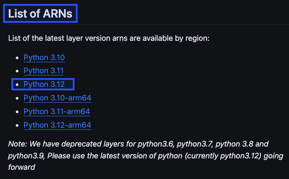This screenshot has width=289, height=179.
Task: Follow the Python 3.11-arm64 link
Action: coord(57,111)
